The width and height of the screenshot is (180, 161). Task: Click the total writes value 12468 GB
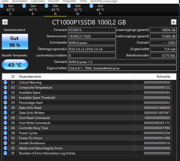pos(163,36)
